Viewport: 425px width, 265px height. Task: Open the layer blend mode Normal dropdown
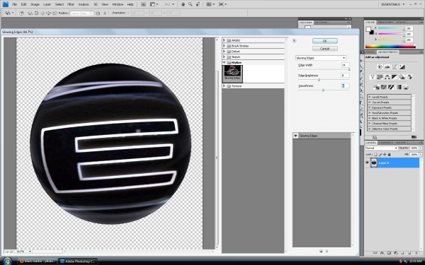click(381, 148)
